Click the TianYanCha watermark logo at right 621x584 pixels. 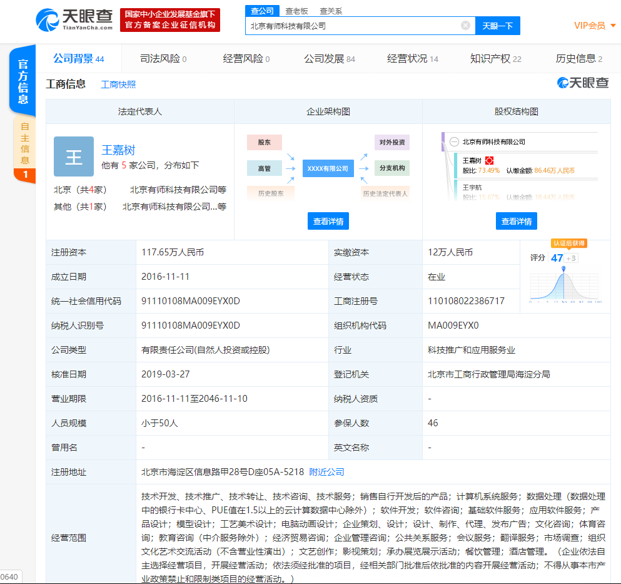583,83
